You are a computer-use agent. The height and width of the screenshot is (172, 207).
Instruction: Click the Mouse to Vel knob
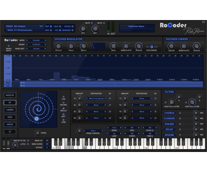point(15,145)
